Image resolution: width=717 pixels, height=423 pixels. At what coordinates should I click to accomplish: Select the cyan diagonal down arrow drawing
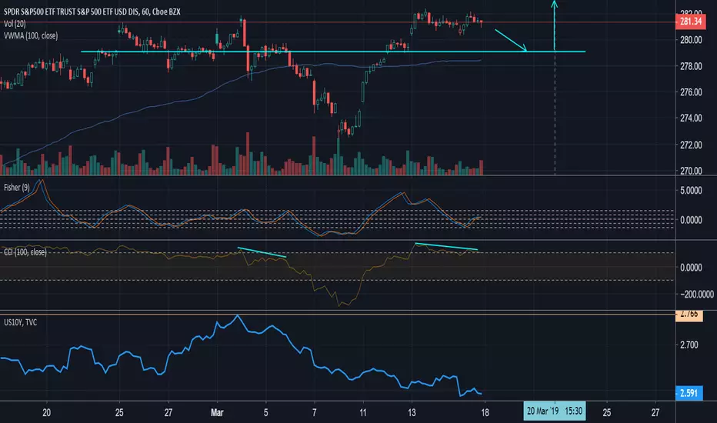tap(511, 40)
